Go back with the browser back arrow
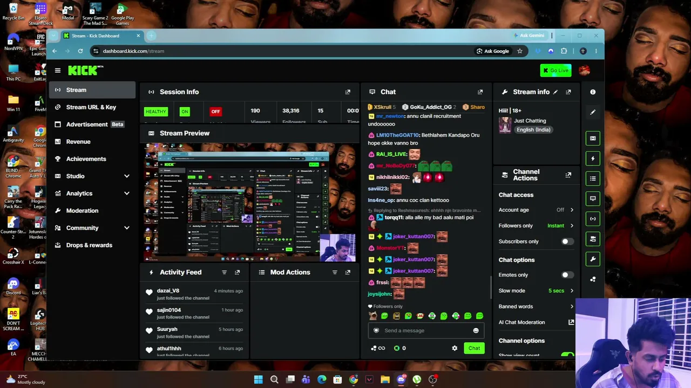The image size is (691, 388). click(55, 51)
